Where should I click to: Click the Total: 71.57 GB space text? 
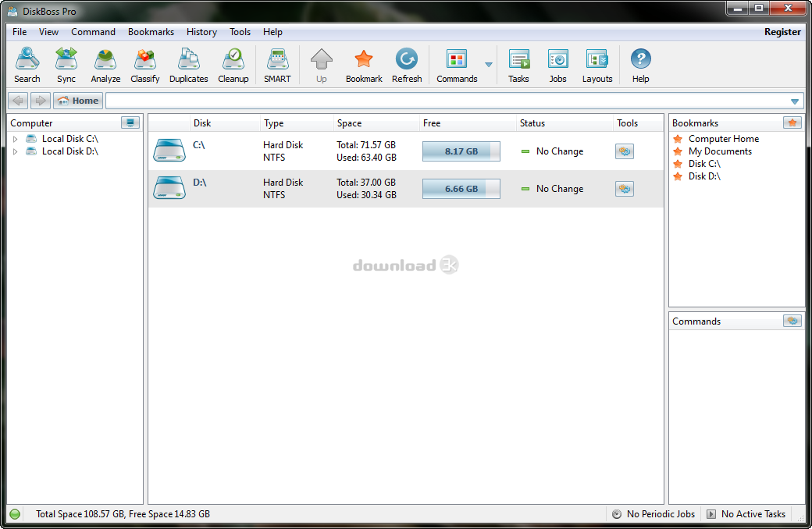pos(366,145)
